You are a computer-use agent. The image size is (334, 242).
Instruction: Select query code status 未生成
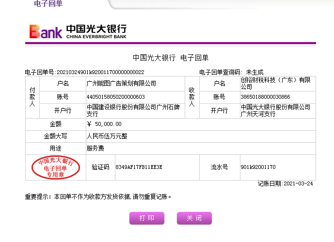click(254, 72)
